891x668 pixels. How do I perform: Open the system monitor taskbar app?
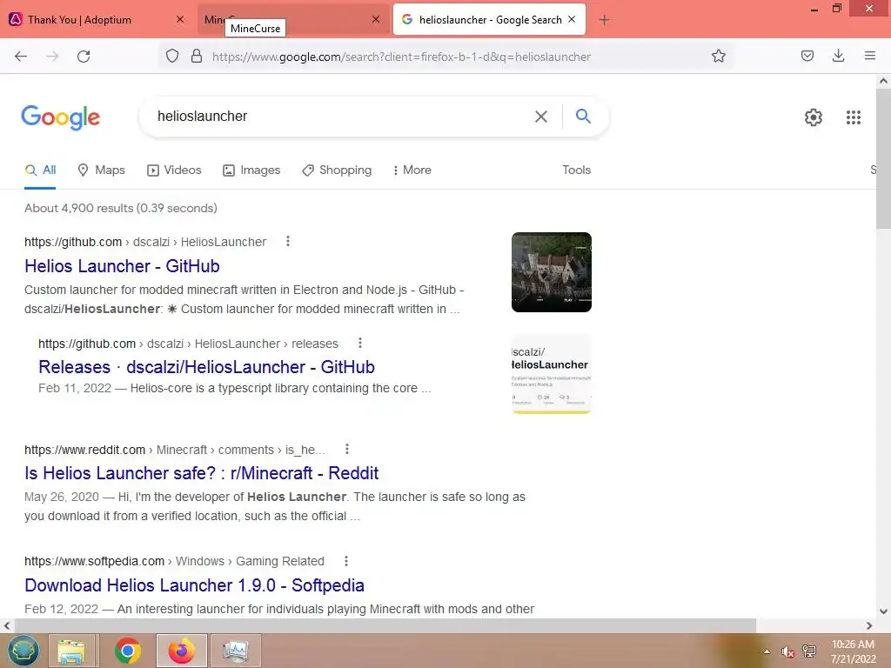pos(236,651)
